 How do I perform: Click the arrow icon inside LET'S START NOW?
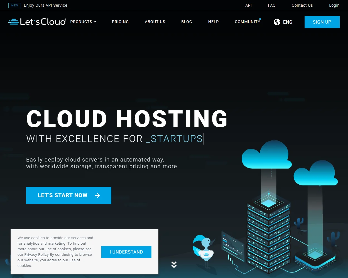click(x=97, y=195)
